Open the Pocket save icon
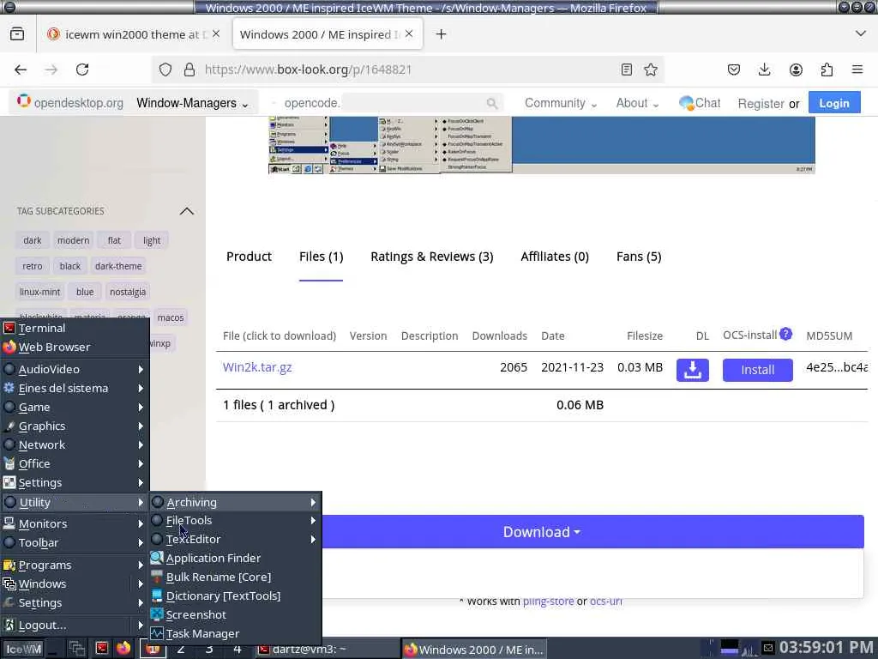This screenshot has height=659, width=878. 734,70
